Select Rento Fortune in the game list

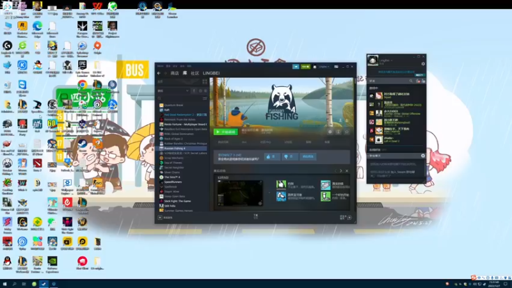point(183,124)
